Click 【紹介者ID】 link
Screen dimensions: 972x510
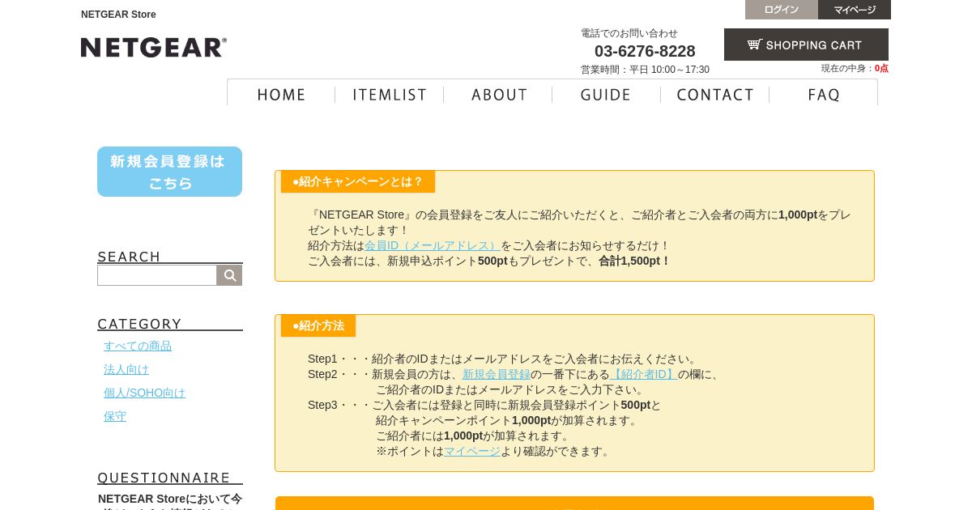(x=644, y=374)
